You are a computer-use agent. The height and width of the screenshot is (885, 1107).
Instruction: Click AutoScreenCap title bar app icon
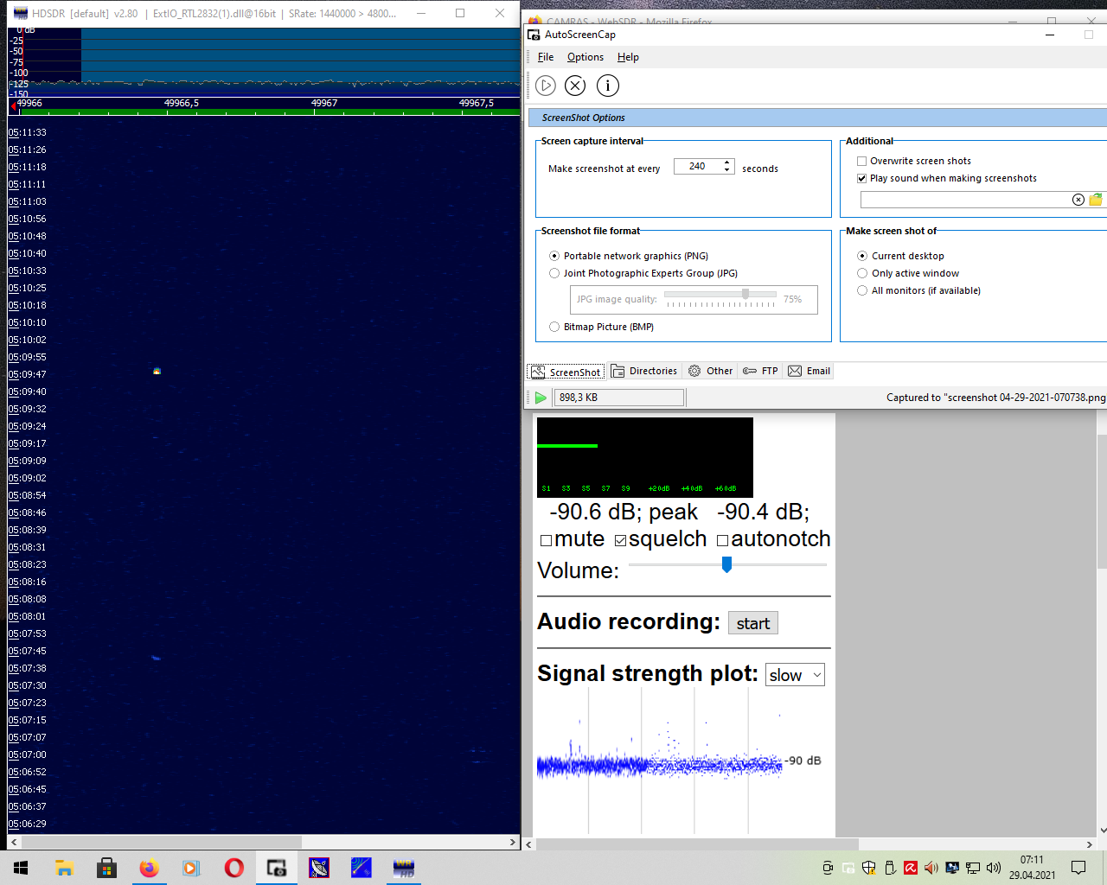[x=534, y=35]
